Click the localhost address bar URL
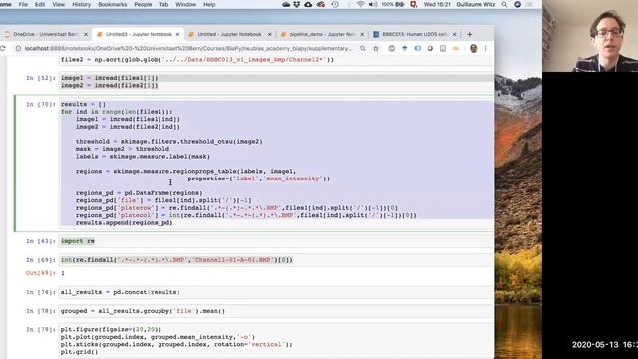This screenshot has width=638, height=359. pyautogui.click(x=188, y=49)
